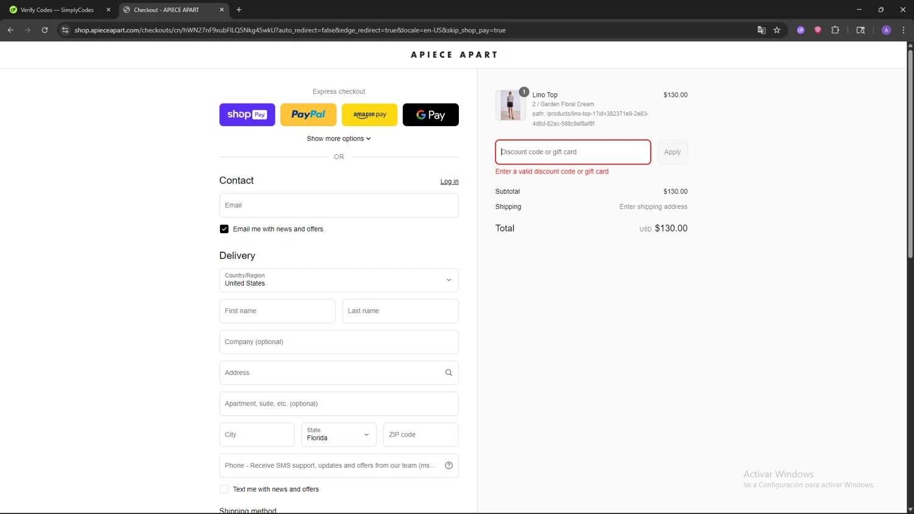Click the Lino Top product name
Image resolution: width=914 pixels, height=514 pixels.
(545, 95)
